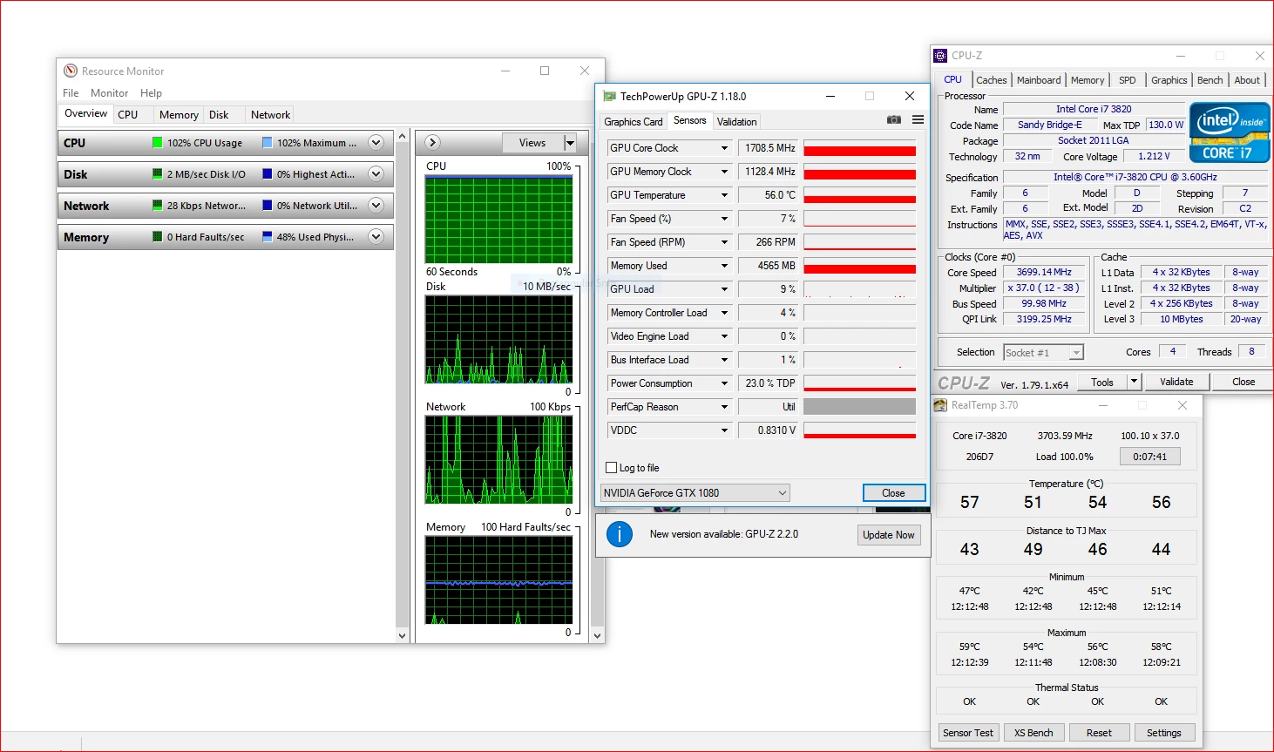Click the graphs pane scroll down arrow
Viewport: 1274px width, 752px height.
tap(598, 635)
